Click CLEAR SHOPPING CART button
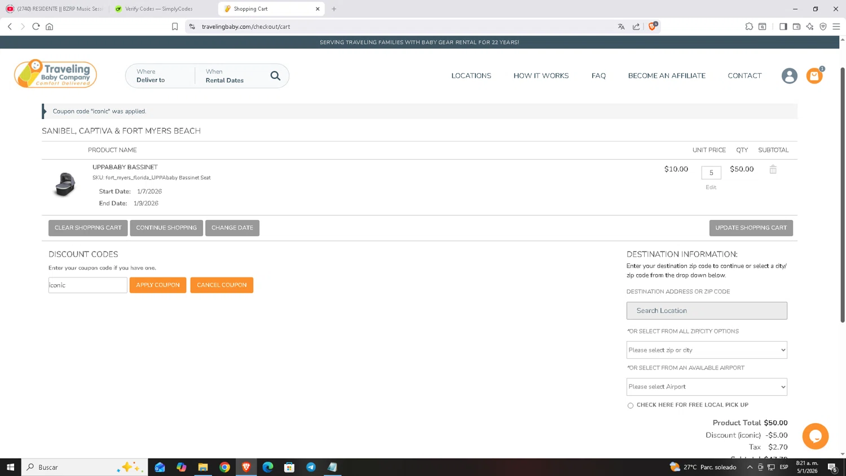 (88, 228)
